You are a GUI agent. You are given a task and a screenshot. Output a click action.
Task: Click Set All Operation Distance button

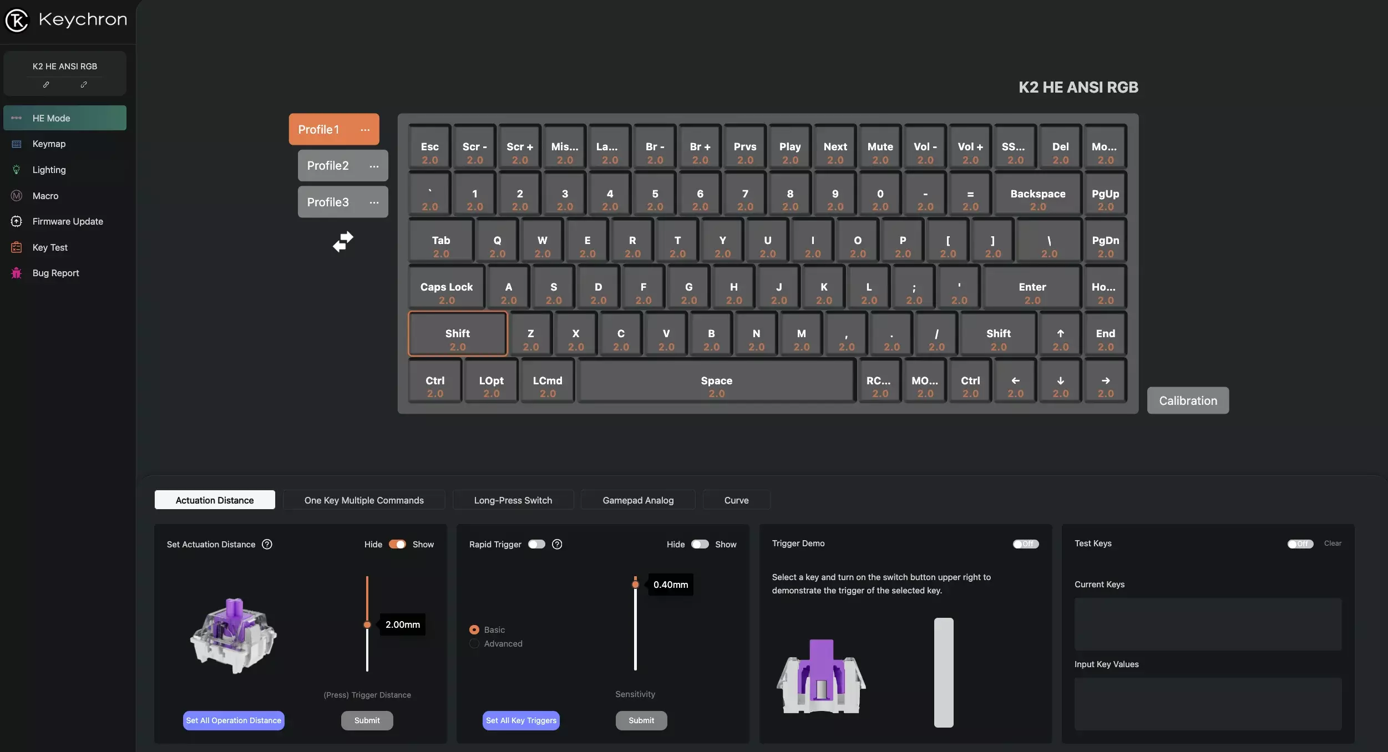coord(234,720)
